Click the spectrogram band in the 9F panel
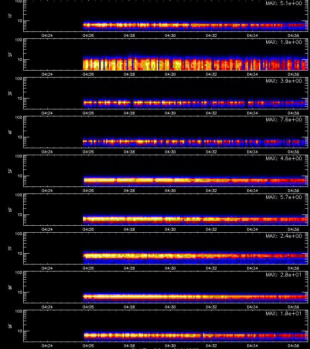The height and width of the screenshot is (349, 310). 195,335
